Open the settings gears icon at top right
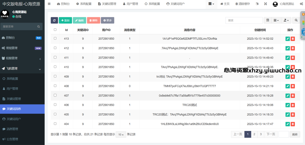Screen dimensions: 305x145 (x=301, y=4)
